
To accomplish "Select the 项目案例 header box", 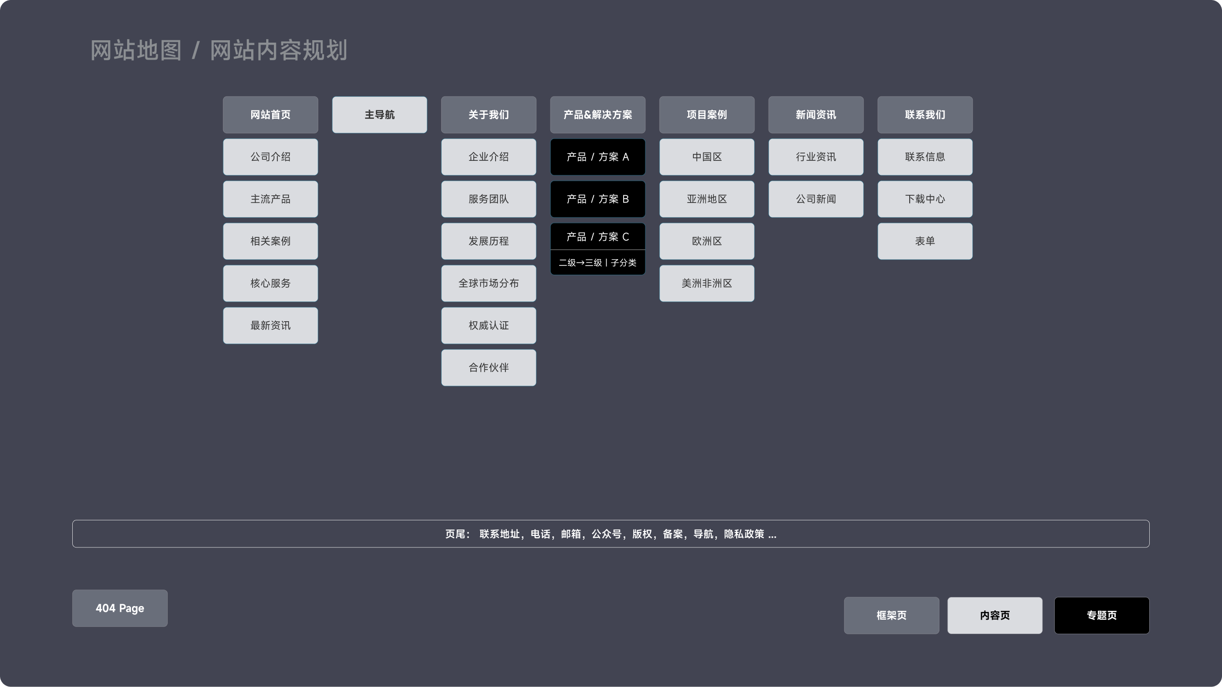I will (707, 115).
